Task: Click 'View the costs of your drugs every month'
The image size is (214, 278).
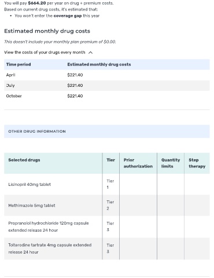Action: click(x=45, y=52)
